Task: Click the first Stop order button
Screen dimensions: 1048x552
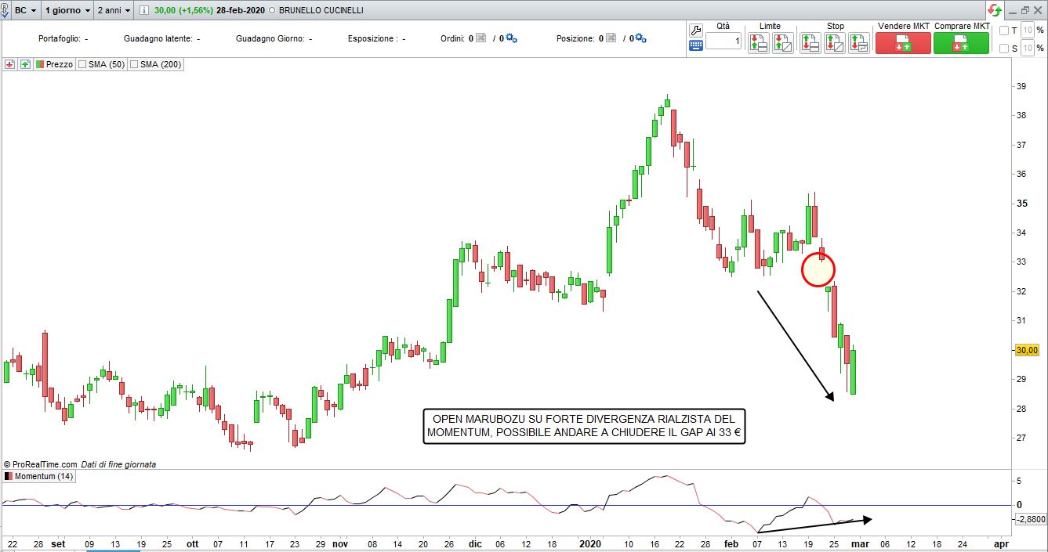Action: point(810,43)
